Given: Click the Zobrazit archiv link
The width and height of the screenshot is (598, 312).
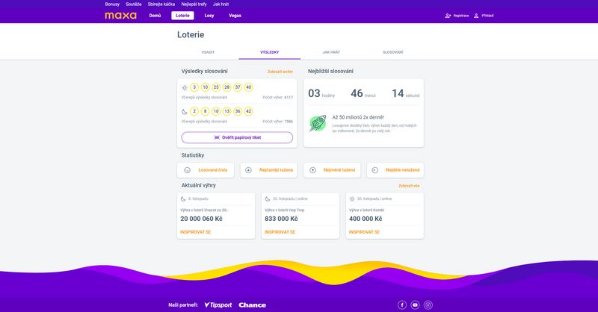Looking at the screenshot, I should pyautogui.click(x=280, y=72).
